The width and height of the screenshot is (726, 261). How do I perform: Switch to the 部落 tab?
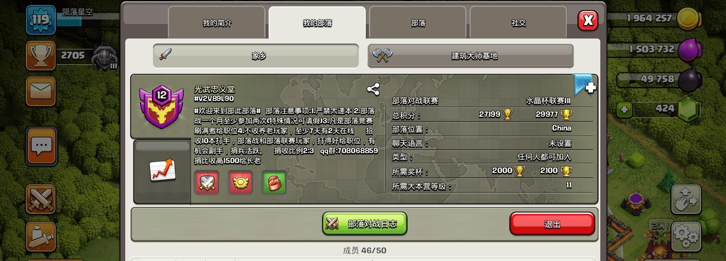point(418,23)
